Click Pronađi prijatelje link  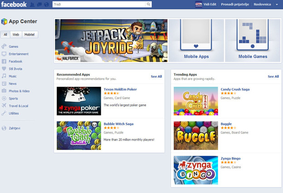235,5
